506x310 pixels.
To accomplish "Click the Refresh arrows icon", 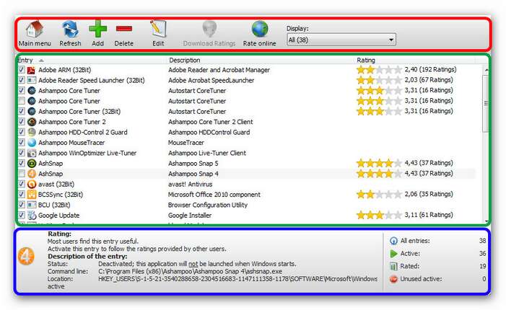I will [70, 30].
